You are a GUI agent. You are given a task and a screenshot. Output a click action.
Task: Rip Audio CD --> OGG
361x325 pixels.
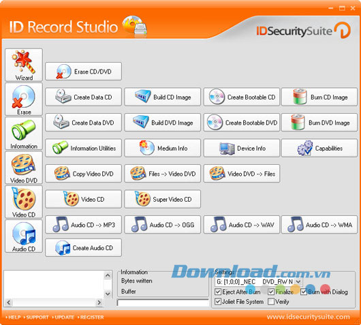[163, 225]
